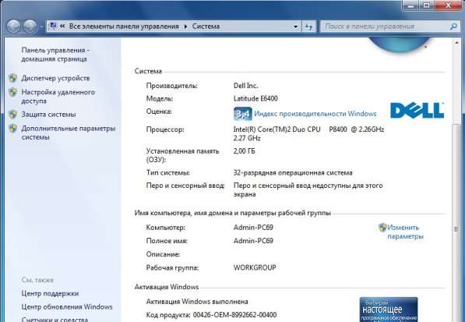The width and height of the screenshot is (465, 322).
Task: Click the search magnifier icon
Action: pos(453,27)
